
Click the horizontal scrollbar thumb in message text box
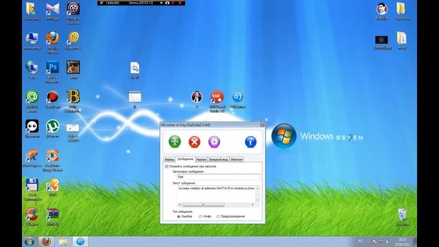pyautogui.click(x=203, y=204)
